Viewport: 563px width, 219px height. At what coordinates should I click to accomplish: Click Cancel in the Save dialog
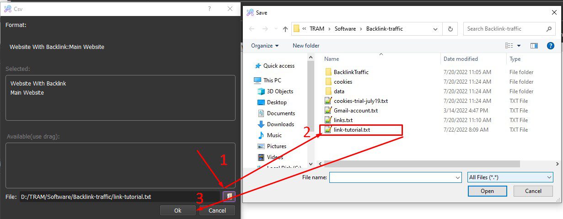pos(533,191)
